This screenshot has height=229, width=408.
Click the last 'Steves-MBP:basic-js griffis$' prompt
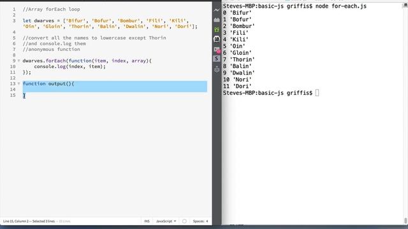[268, 93]
